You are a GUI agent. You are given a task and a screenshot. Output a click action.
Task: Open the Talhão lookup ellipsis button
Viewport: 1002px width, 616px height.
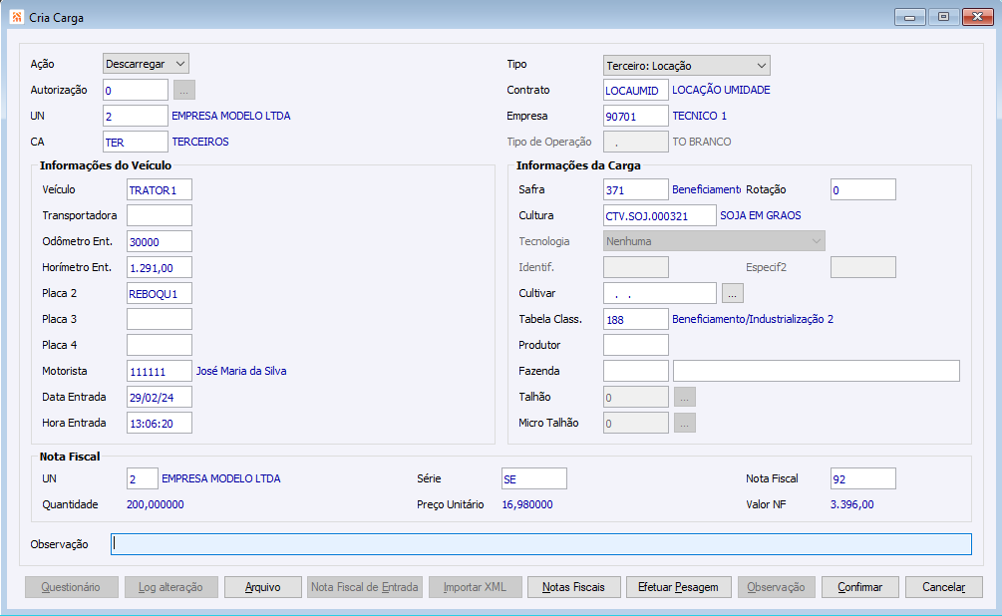pyautogui.click(x=684, y=397)
